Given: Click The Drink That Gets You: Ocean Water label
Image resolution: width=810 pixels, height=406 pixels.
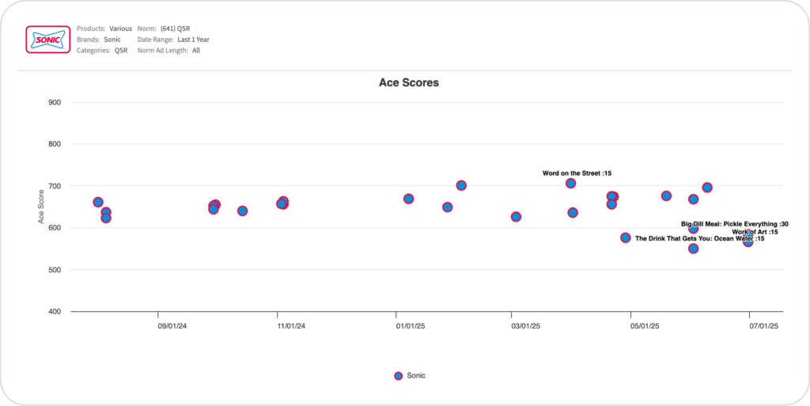Looking at the screenshot, I should coord(699,239).
